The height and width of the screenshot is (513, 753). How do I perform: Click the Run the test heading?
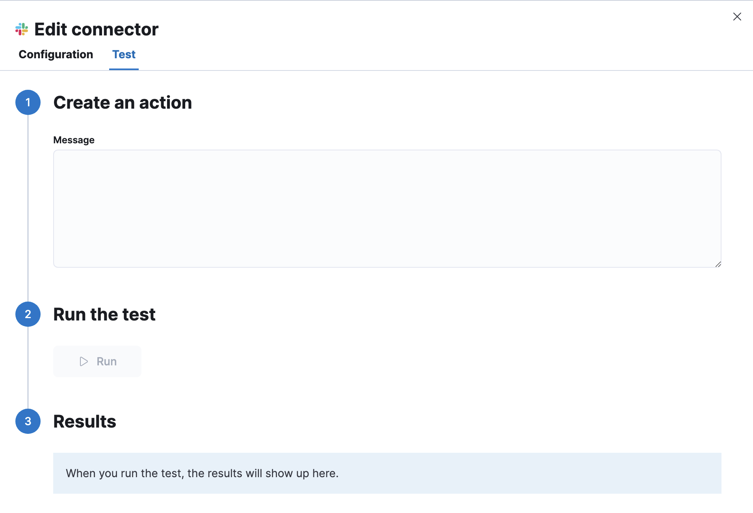coord(104,314)
